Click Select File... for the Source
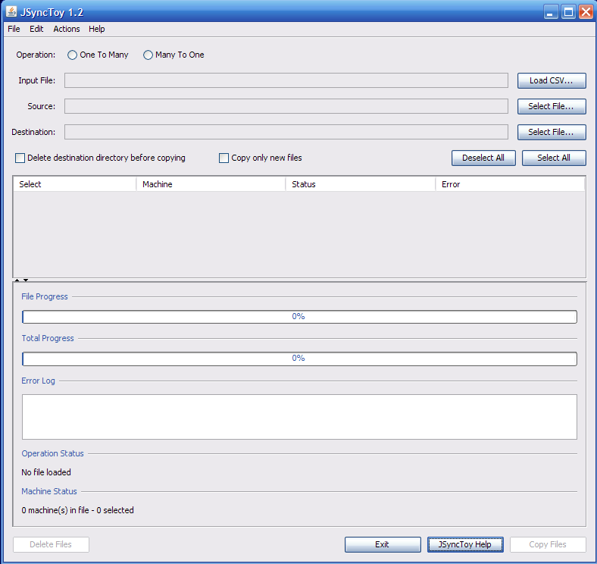This screenshot has height=564, width=597. click(x=552, y=106)
